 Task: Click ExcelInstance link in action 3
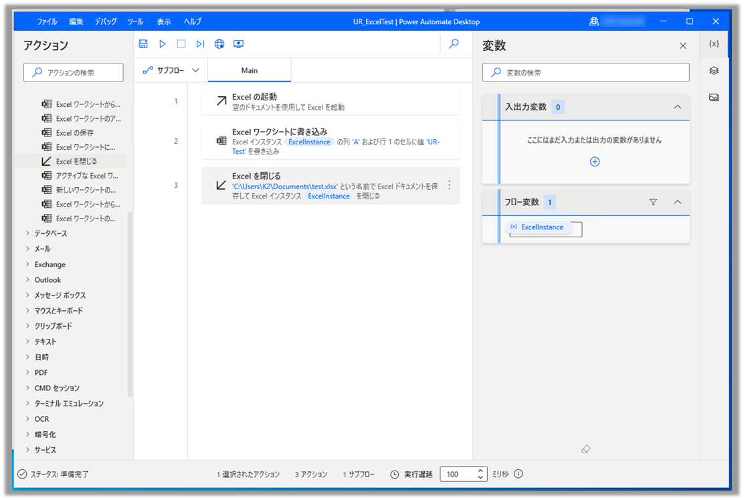point(329,196)
